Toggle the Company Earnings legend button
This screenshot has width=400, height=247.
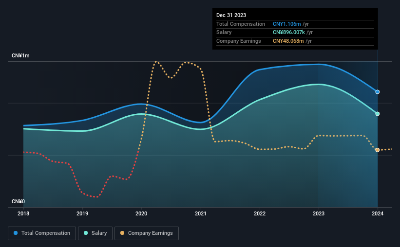pyautogui.click(x=147, y=233)
